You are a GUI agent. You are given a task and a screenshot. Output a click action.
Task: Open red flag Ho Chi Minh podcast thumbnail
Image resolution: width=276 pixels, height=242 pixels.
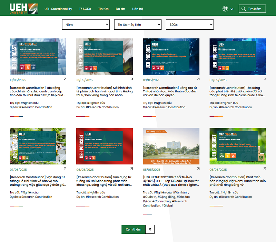click(105, 146)
